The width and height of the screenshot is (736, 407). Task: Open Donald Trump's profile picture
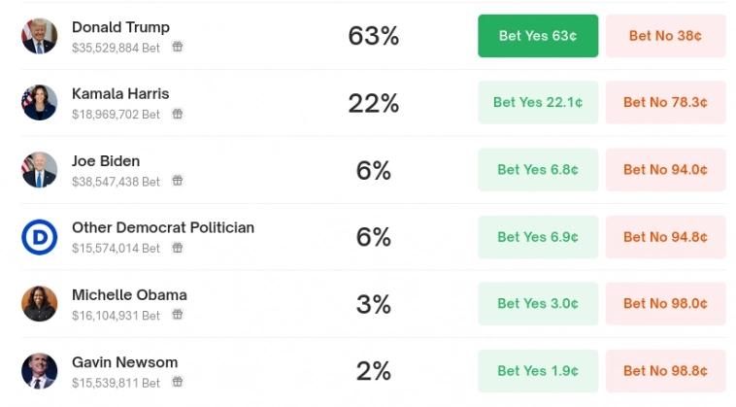[40, 36]
